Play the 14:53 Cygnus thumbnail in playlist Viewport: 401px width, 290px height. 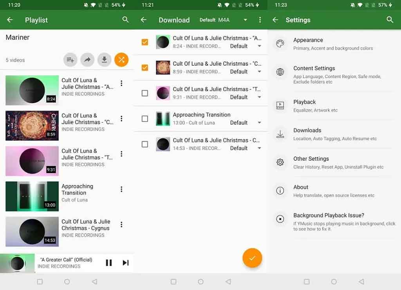(x=32, y=231)
